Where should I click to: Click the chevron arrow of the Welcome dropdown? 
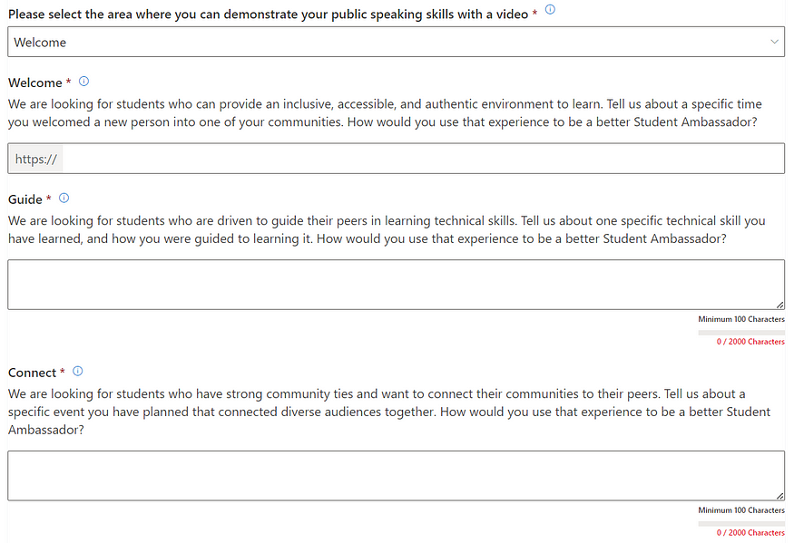pyautogui.click(x=774, y=42)
